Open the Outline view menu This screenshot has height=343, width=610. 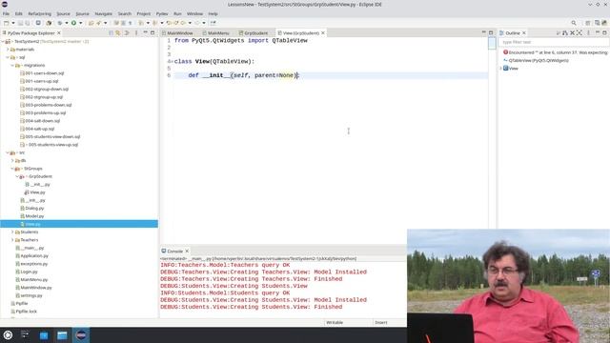click(588, 33)
